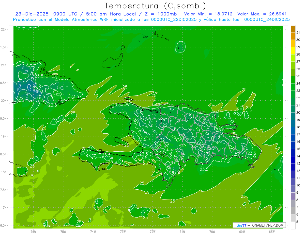305x235 pixels.
Task: Click the purple-gray swatch between 8 and 9
Action: coord(293,196)
